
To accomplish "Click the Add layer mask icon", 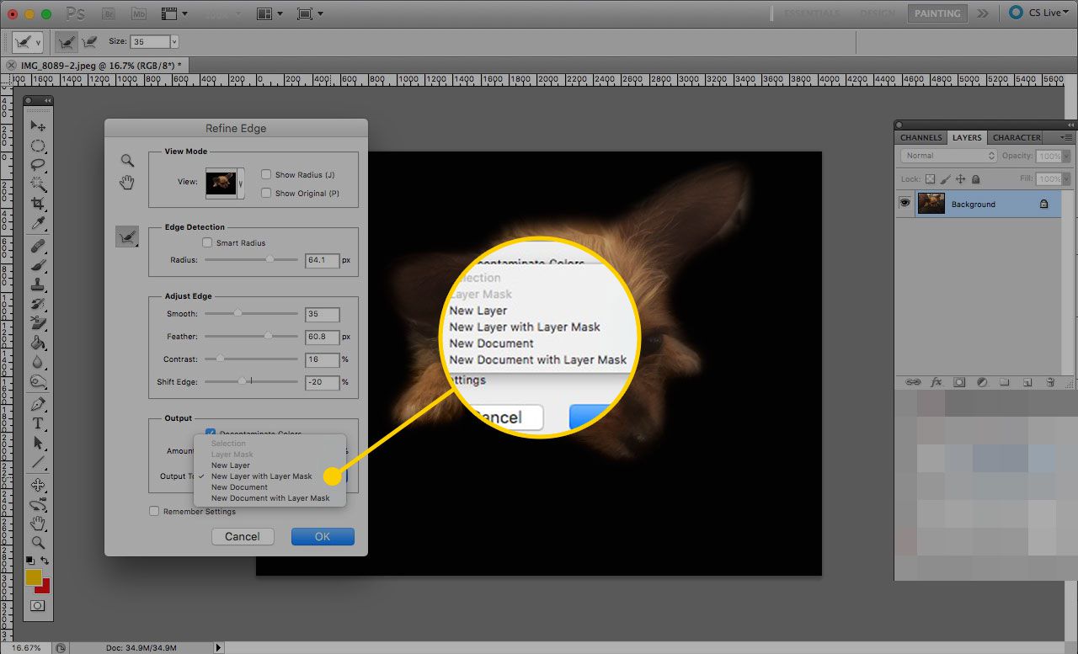I will click(958, 382).
